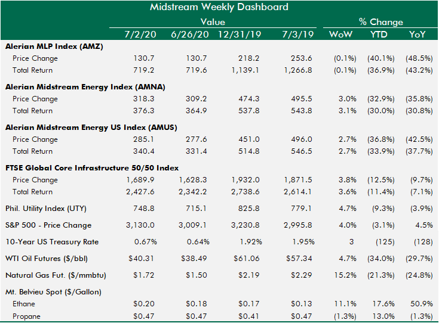Click Natural Gas WoW change 15.2%
The image size is (439, 323).
click(x=345, y=275)
